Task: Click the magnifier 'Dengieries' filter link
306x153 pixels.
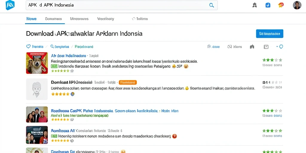Action: [x=60, y=47]
